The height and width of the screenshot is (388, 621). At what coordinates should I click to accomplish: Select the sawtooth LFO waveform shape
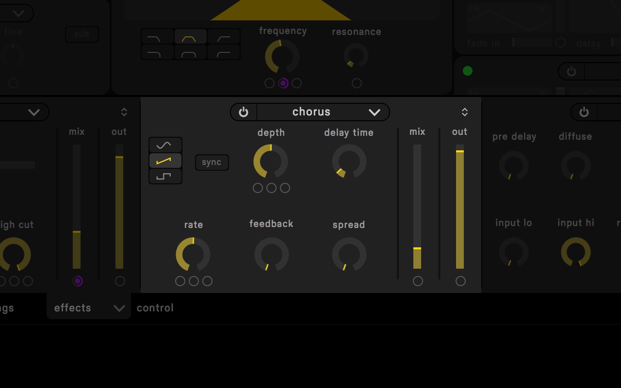tap(165, 161)
